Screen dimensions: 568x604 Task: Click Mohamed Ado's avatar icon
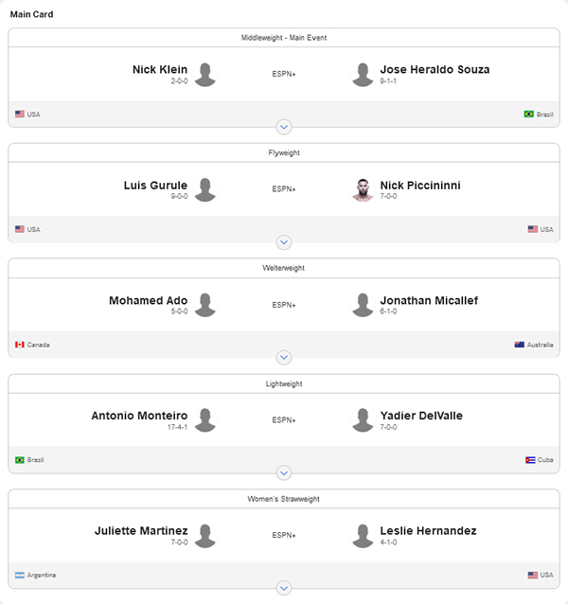204,305
